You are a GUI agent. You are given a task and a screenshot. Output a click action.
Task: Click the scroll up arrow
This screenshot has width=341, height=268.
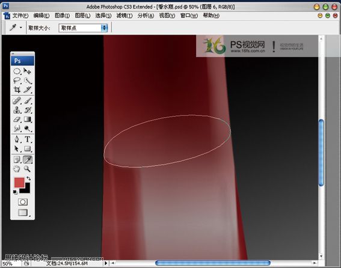(321, 38)
